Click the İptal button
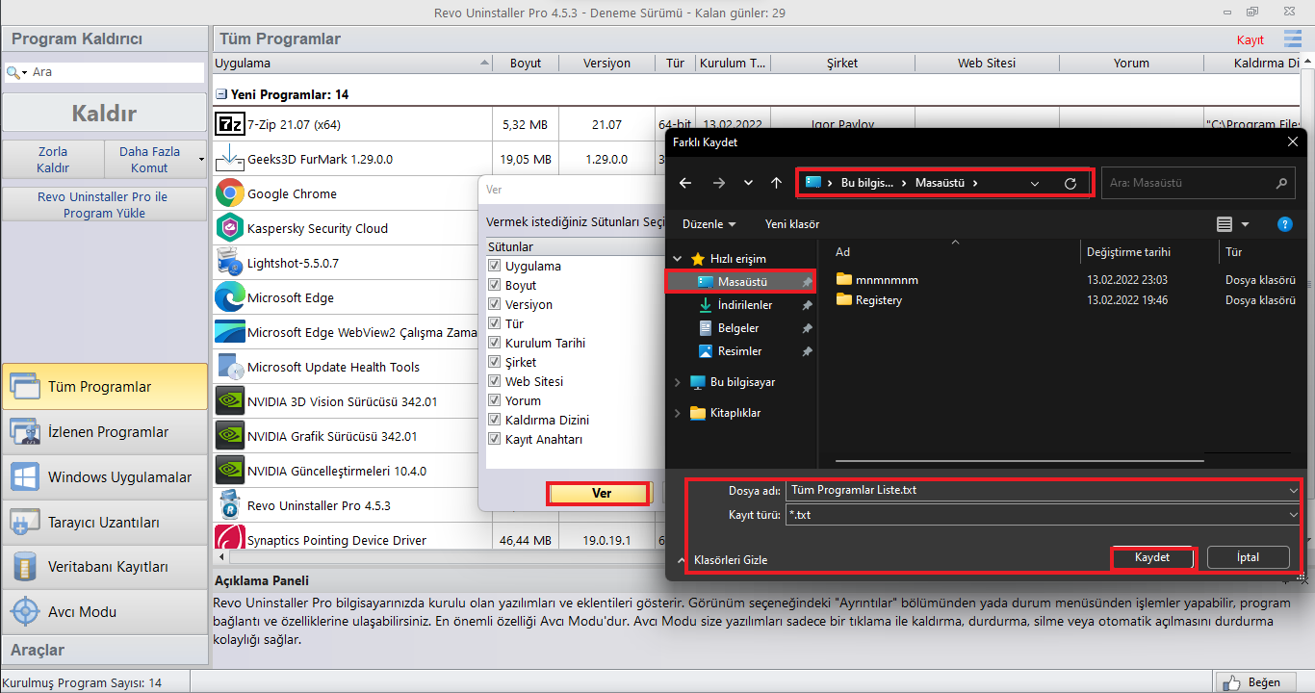Screen dimensions: 1315x693 point(1248,557)
